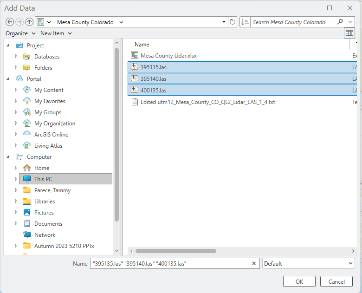Image resolution: width=362 pixels, height=293 pixels.
Task: Expand the Documents node
Action: tap(16, 223)
